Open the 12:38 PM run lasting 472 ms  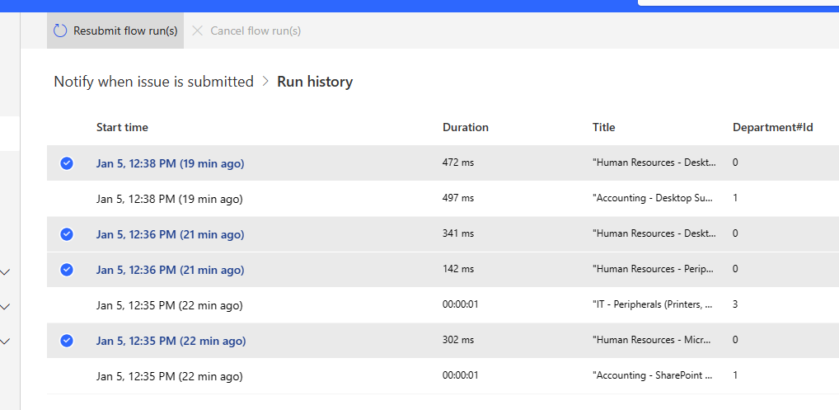(170, 164)
